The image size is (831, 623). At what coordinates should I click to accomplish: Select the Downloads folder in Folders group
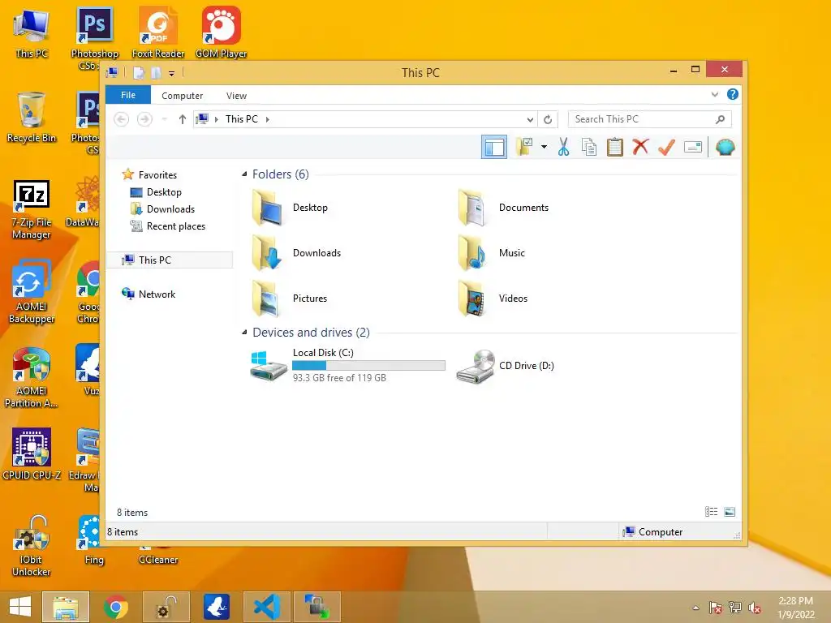297,253
